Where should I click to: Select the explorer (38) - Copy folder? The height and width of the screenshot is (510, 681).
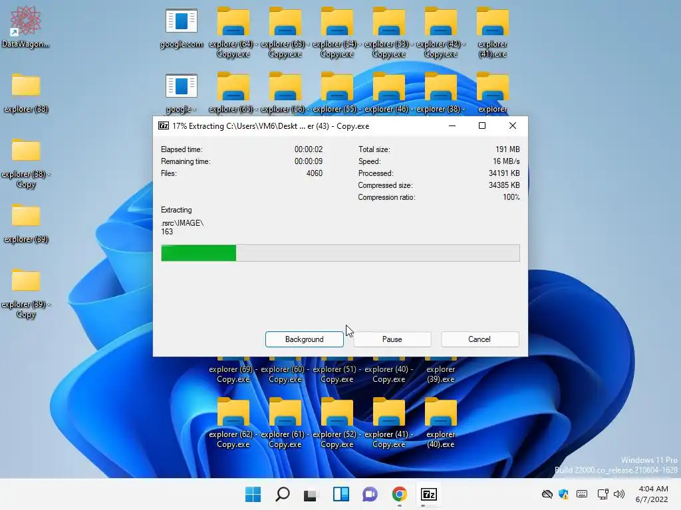pyautogui.click(x=26, y=163)
